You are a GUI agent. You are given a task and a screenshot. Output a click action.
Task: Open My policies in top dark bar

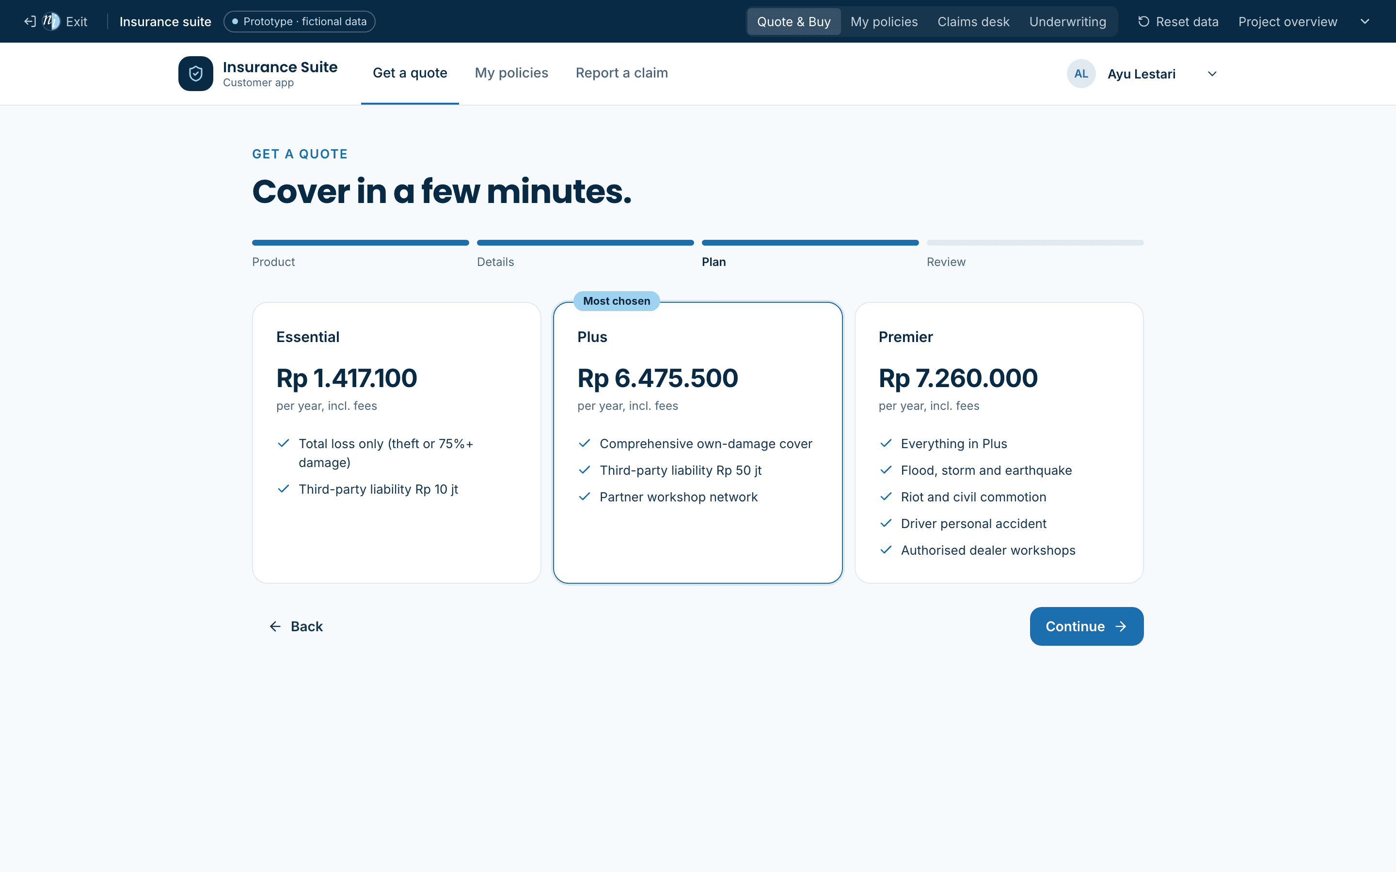[x=884, y=22]
